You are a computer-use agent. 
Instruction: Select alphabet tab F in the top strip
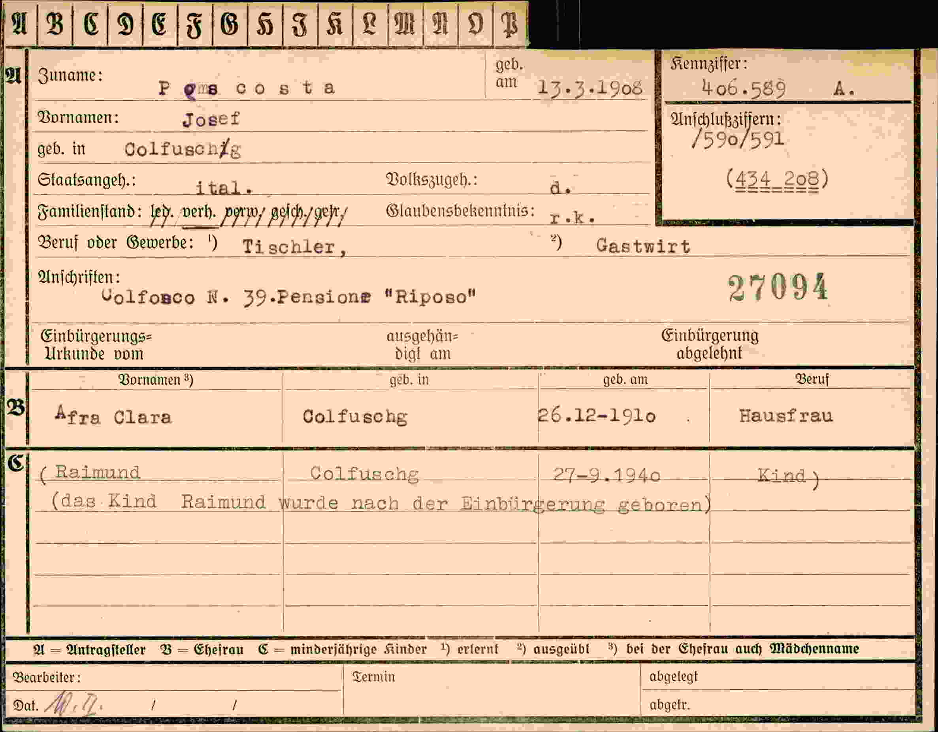tap(195, 24)
